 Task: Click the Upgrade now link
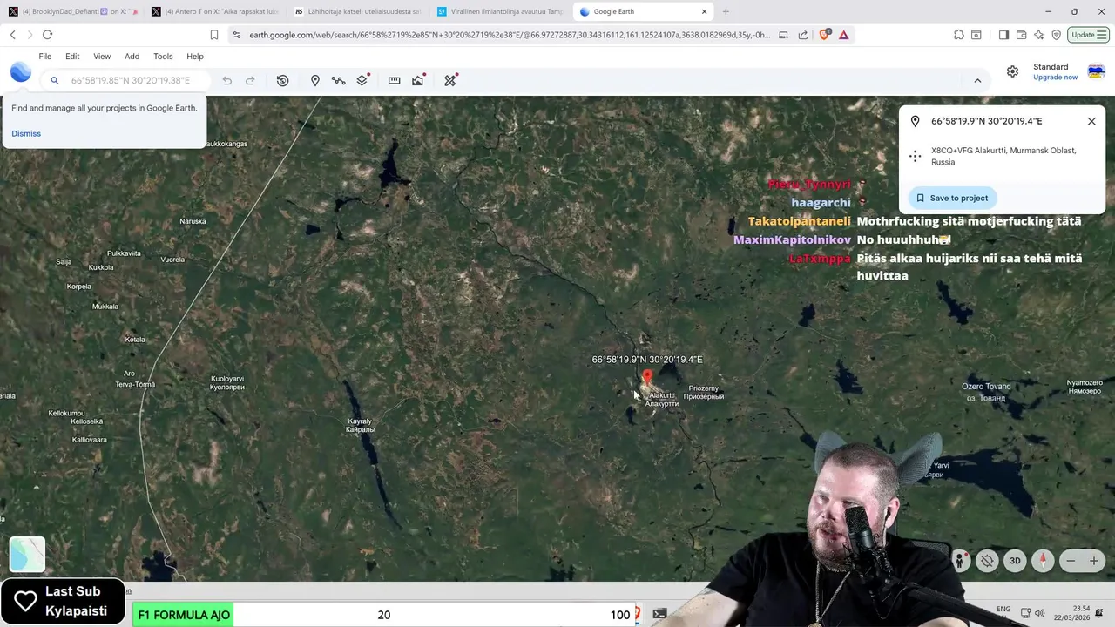1055,78
